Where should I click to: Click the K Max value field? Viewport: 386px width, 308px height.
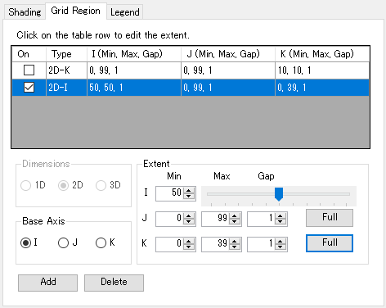[215, 244]
